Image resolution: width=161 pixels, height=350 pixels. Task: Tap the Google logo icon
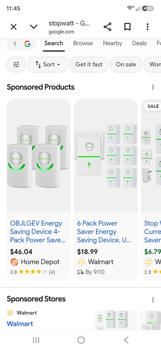27,44
